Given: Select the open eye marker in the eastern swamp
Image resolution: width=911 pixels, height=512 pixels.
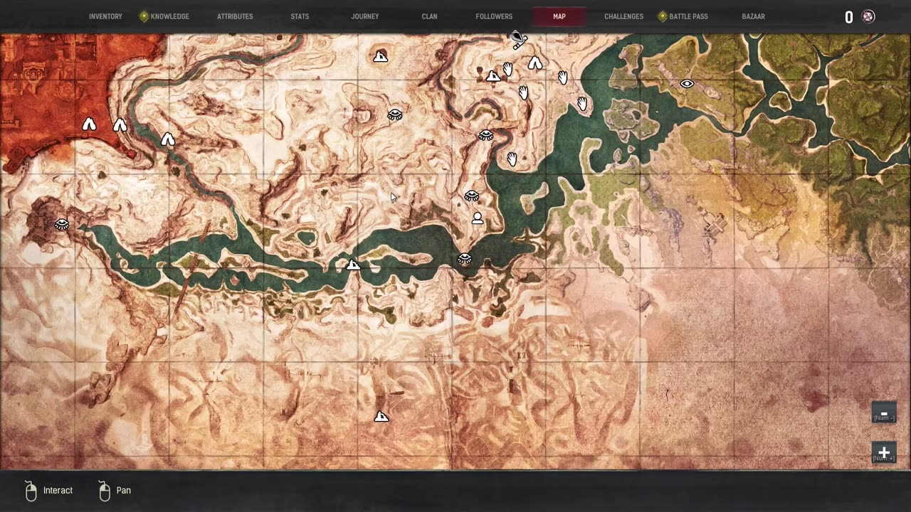Looking at the screenshot, I should tap(687, 83).
